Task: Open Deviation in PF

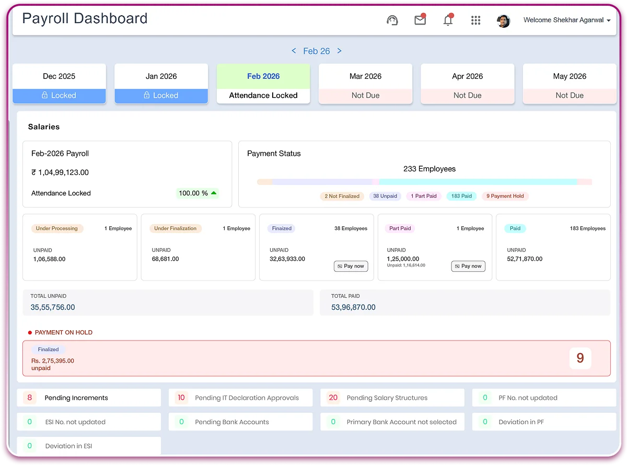Action: coord(544,422)
